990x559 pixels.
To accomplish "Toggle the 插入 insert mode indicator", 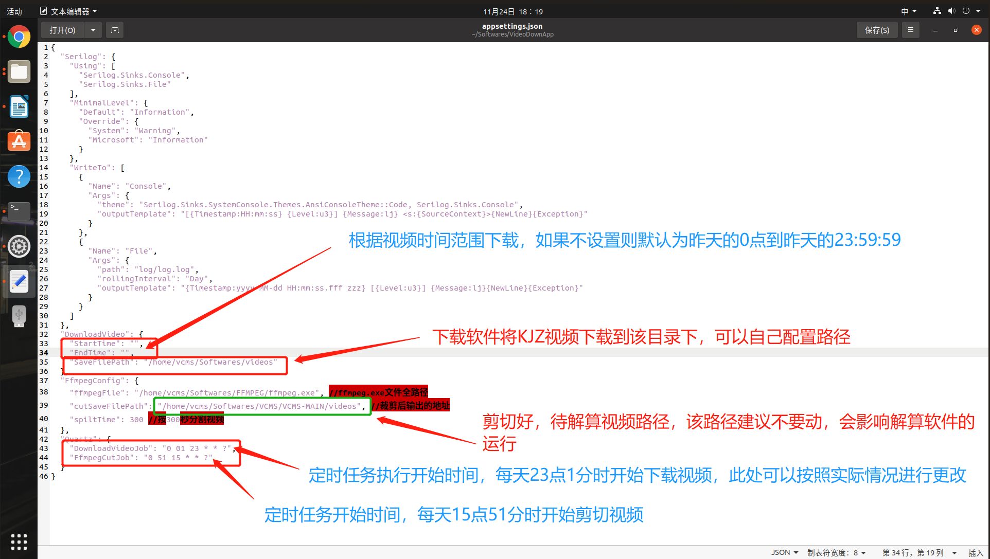I will pyautogui.click(x=976, y=553).
